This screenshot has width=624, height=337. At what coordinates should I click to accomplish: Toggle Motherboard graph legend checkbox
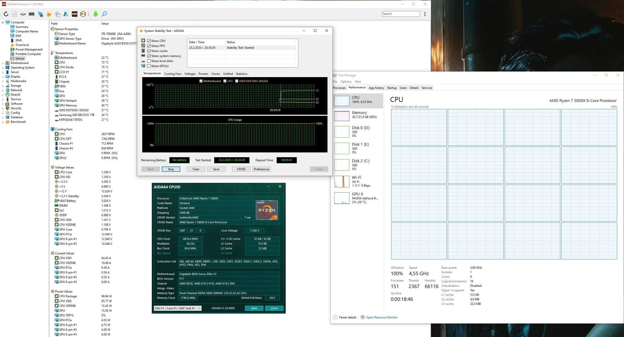click(x=201, y=81)
